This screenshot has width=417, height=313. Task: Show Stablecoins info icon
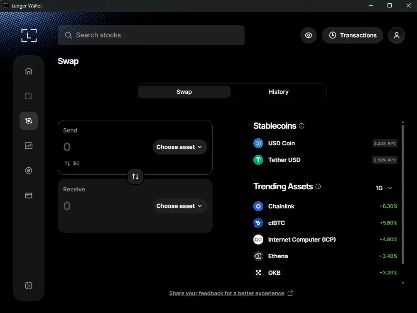[301, 126]
